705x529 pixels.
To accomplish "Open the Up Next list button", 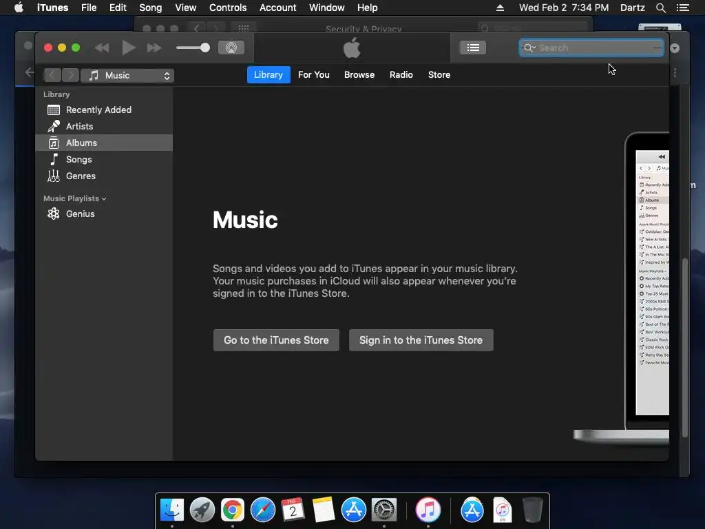I will [x=472, y=48].
